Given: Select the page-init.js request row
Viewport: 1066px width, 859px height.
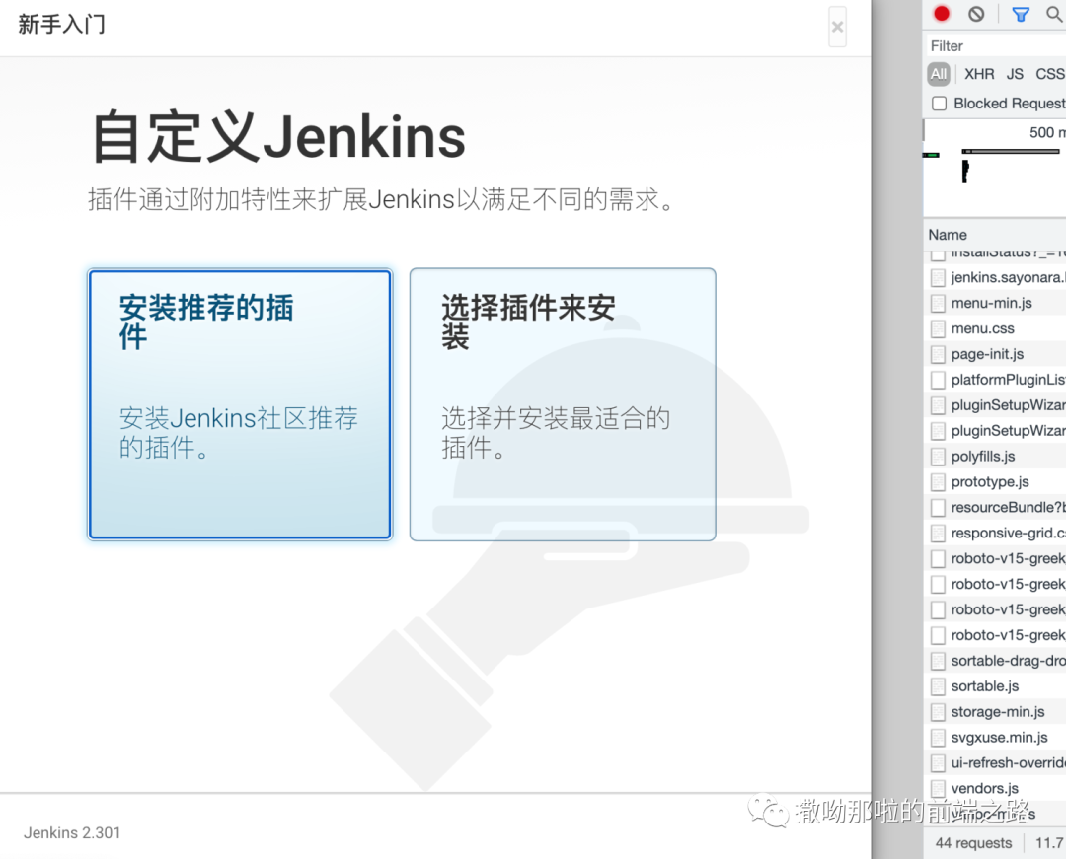Looking at the screenshot, I should [995, 354].
